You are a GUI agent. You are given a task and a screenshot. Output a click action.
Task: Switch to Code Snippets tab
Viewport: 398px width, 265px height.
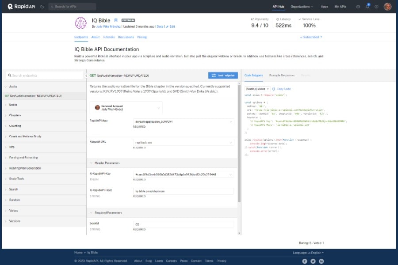[253, 76]
